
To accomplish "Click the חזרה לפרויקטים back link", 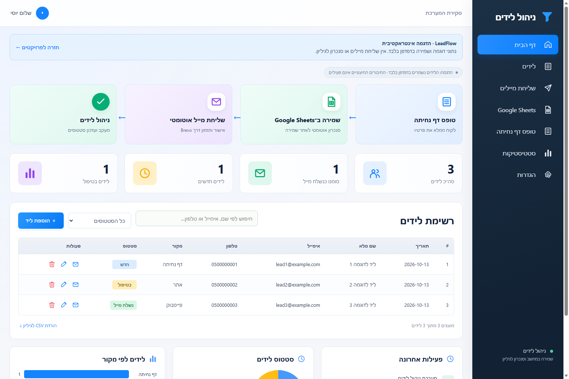I will click(37, 47).
